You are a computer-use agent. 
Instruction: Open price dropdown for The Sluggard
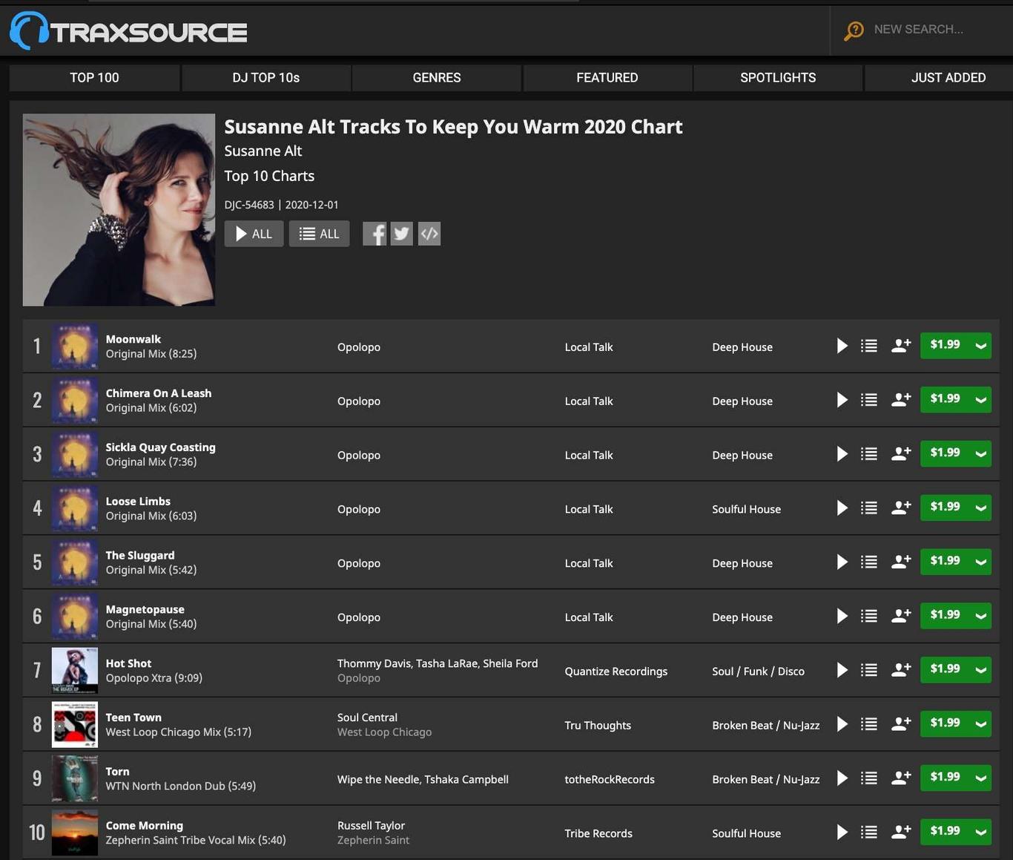981,562
